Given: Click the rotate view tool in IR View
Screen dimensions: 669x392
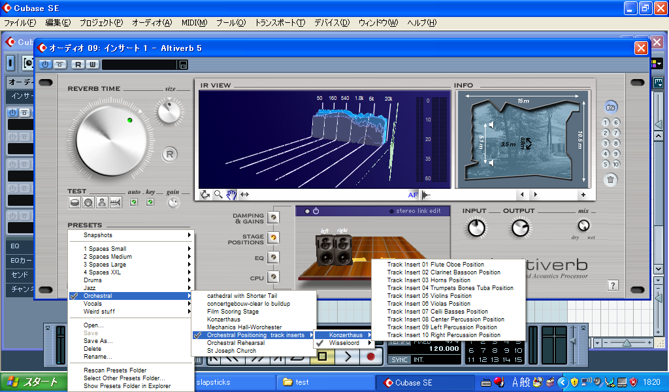Looking at the screenshot, I should pyautogui.click(x=205, y=194).
